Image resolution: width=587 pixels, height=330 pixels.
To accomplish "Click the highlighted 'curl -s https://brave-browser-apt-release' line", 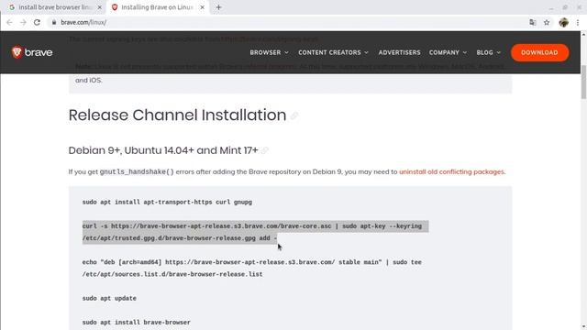I will pyautogui.click(x=252, y=226).
